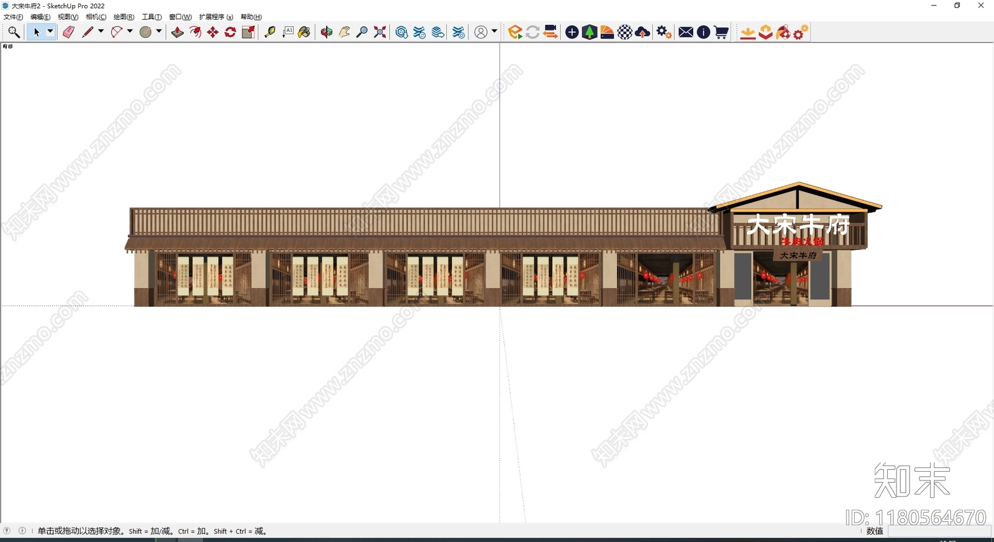Viewport: 994px width, 542px height.
Task: Click the Enscape about info icon
Action: [703, 32]
